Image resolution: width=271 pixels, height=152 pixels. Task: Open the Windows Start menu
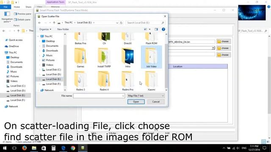click(x=5, y=148)
